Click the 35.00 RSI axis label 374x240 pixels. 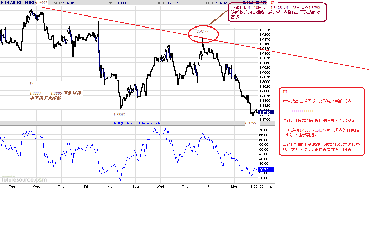pyautogui.click(x=264, y=163)
